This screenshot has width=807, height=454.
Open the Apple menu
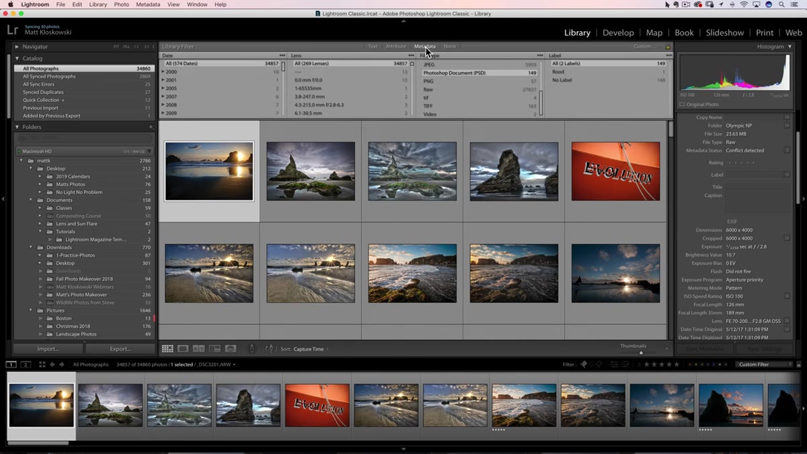coord(10,4)
